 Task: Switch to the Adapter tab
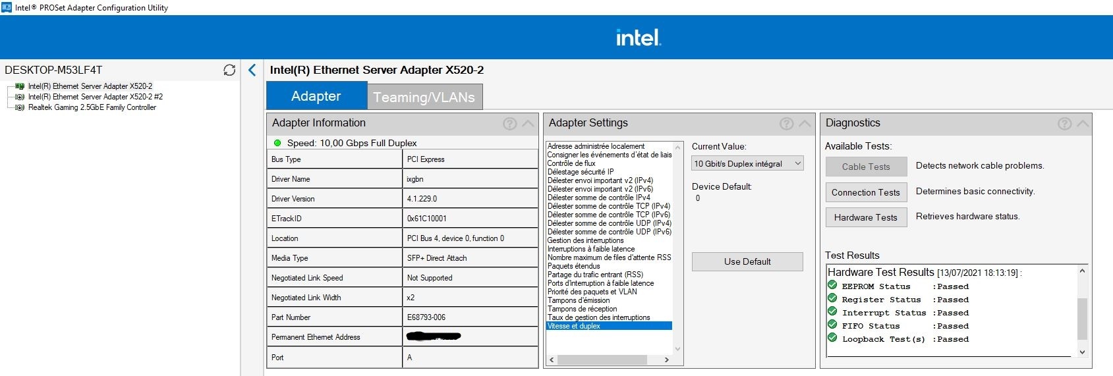click(316, 96)
